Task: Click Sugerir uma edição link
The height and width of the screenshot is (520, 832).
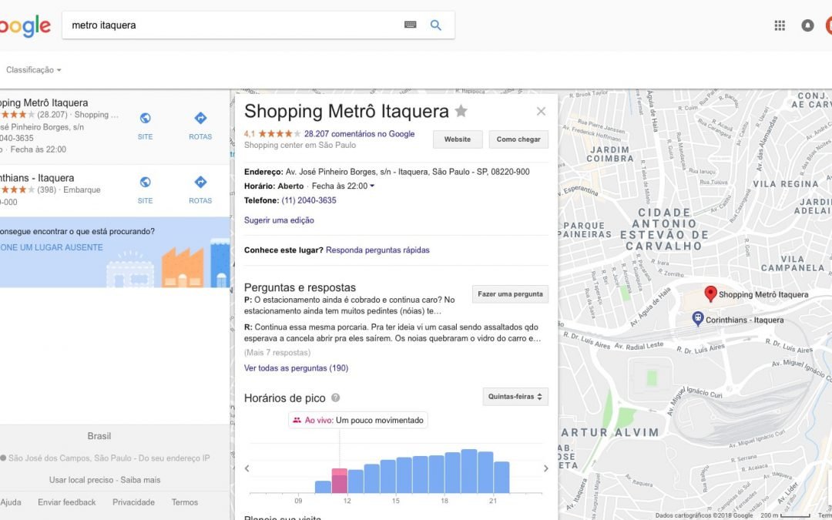Action: pyautogui.click(x=279, y=220)
